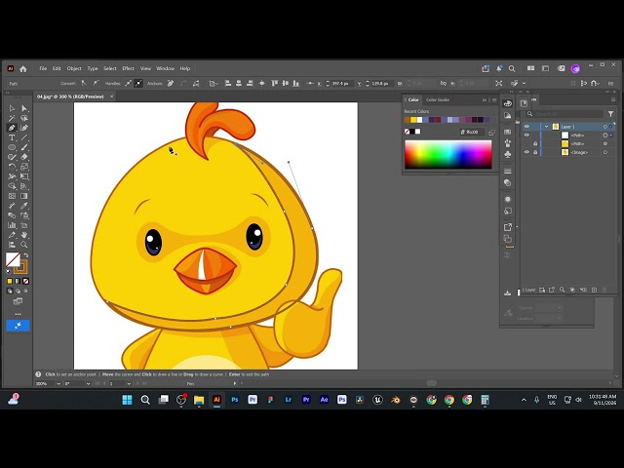The image size is (624, 468).
Task: Click target circle of Layer 1
Action: [x=605, y=127]
